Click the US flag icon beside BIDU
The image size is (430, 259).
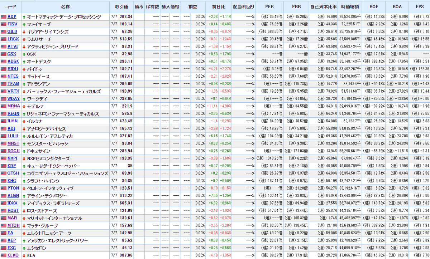[x=4, y=69]
